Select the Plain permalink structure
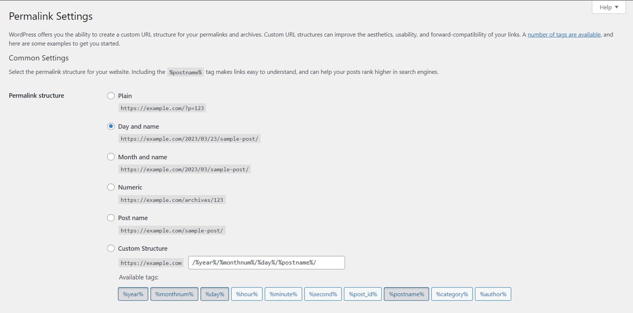 (x=111, y=96)
